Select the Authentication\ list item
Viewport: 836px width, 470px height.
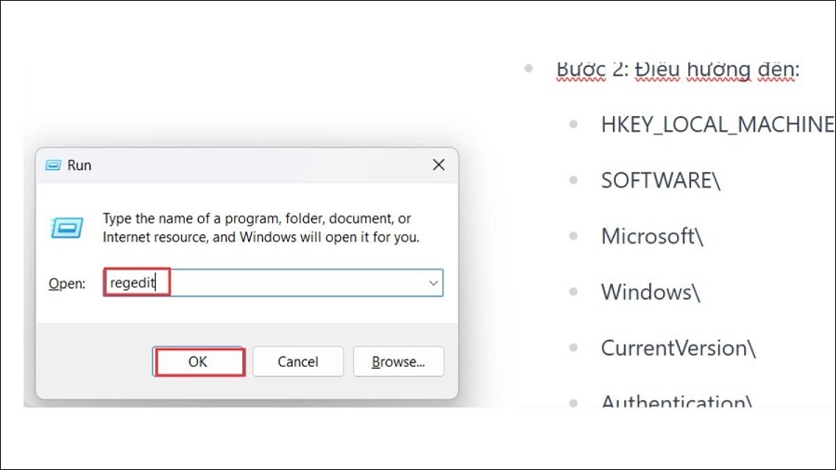(x=676, y=400)
